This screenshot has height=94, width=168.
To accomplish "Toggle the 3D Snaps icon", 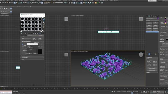I will pos(45,3).
